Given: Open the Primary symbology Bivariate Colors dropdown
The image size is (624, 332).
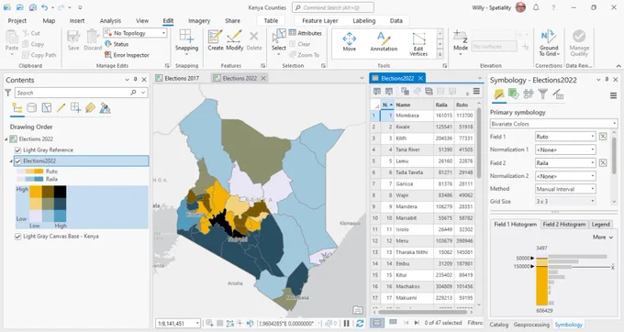Looking at the screenshot, I should (x=553, y=124).
